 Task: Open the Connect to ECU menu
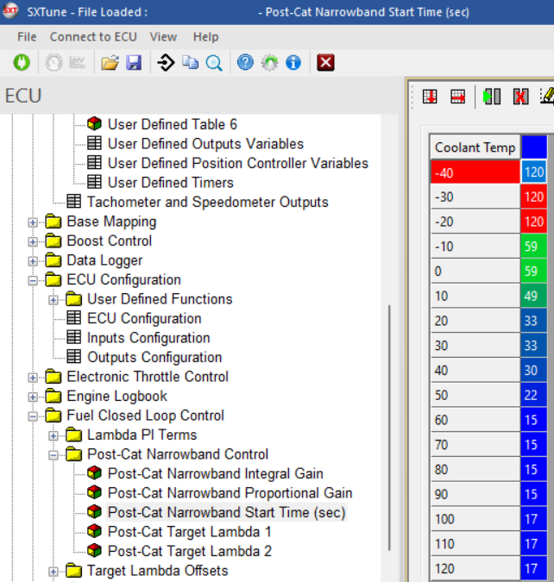tap(93, 37)
